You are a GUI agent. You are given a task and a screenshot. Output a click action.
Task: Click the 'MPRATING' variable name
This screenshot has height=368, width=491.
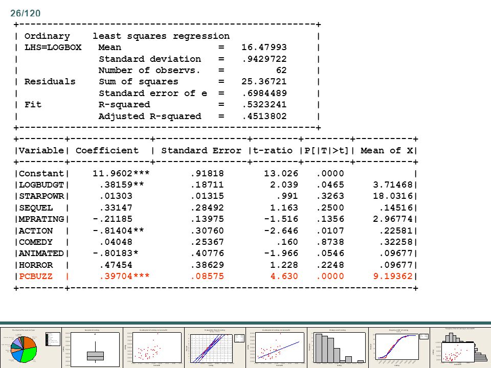(41, 219)
